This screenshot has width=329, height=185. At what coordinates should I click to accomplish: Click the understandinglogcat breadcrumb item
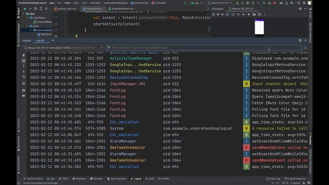(115, 3)
